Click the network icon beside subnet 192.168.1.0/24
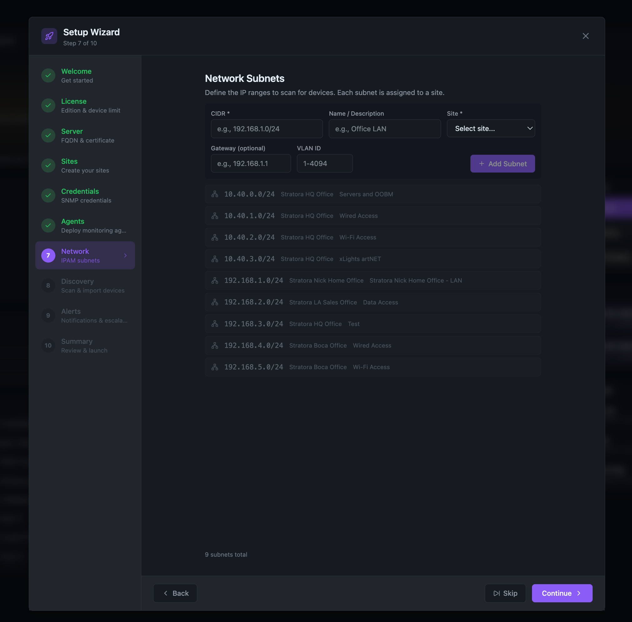 click(x=215, y=280)
